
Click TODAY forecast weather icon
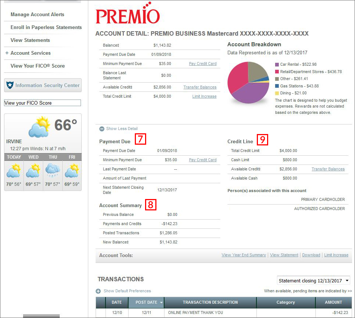coord(14,171)
